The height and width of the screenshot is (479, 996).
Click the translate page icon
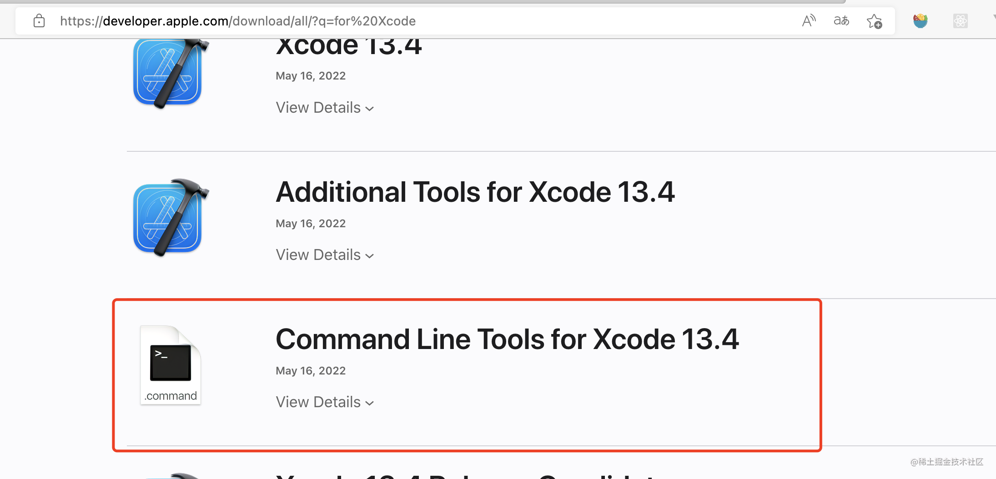pos(841,21)
